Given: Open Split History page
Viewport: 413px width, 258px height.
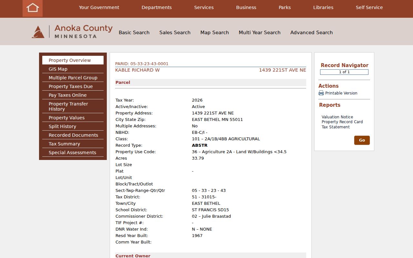Looking at the screenshot, I should 73,126.
